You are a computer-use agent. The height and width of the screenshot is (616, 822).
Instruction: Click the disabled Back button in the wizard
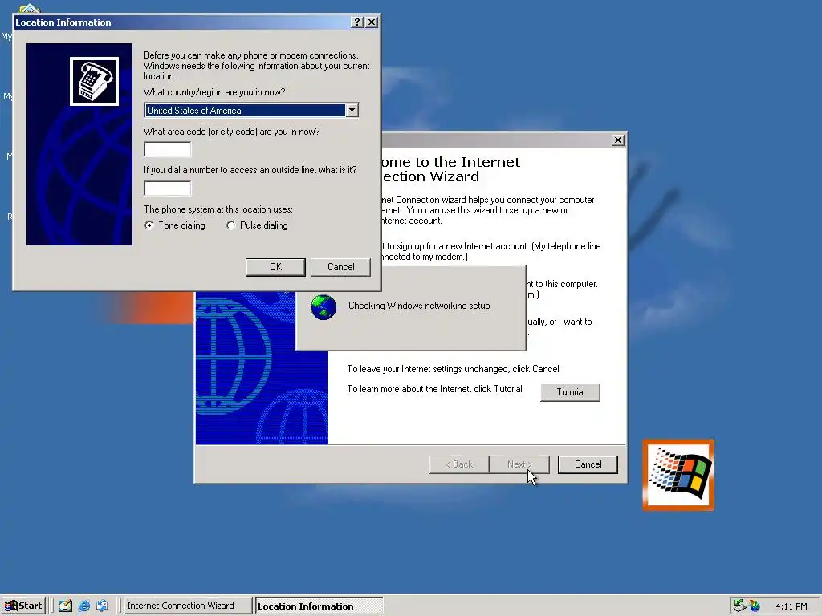point(459,464)
